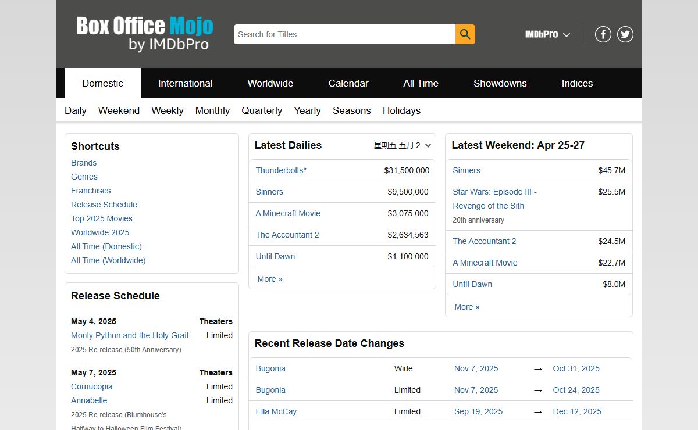Open the Ella McCay link
Screen dimensions: 698x430
(x=276, y=411)
